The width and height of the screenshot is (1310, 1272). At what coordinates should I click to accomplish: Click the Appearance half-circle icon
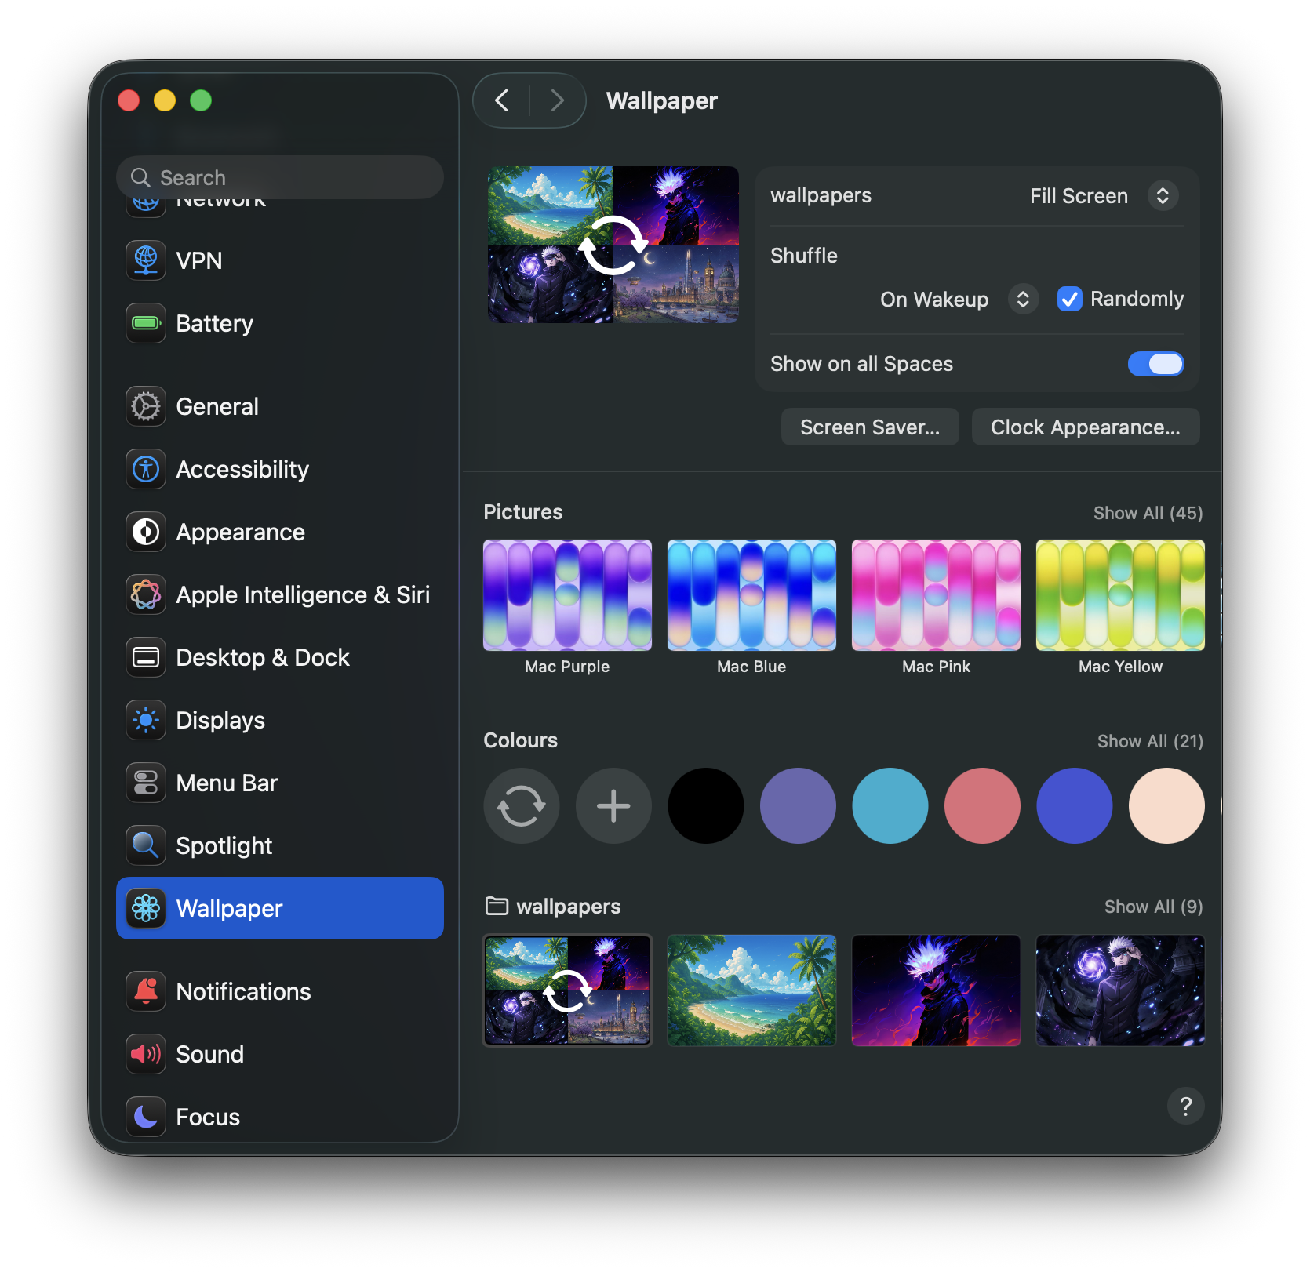[x=146, y=532]
